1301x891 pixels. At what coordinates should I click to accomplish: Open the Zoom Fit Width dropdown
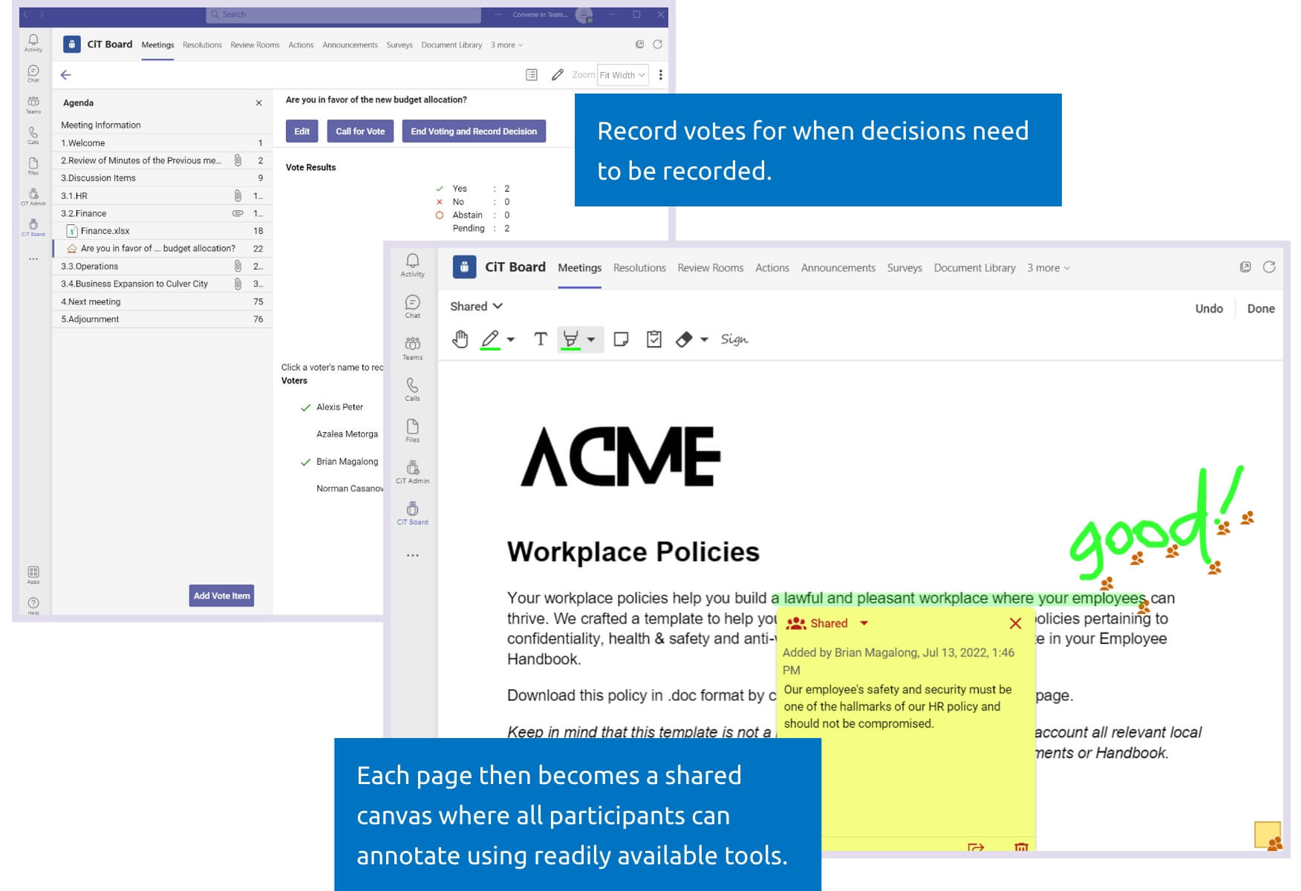point(622,75)
